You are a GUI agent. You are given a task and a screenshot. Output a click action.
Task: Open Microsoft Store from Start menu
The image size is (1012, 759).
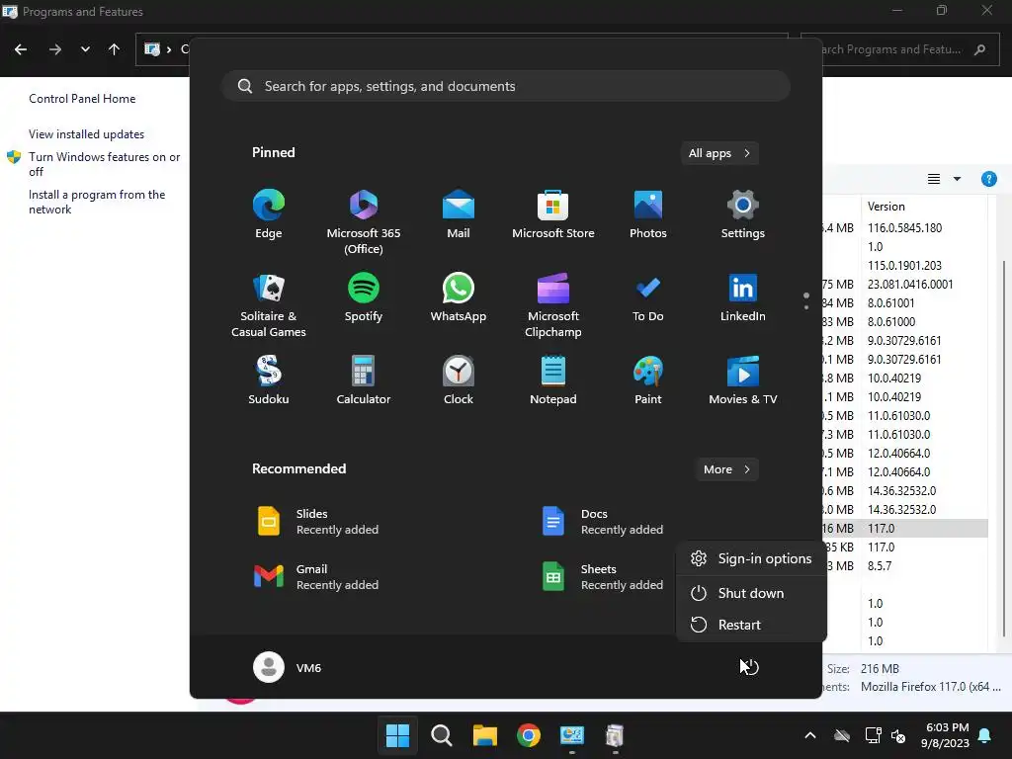point(553,214)
